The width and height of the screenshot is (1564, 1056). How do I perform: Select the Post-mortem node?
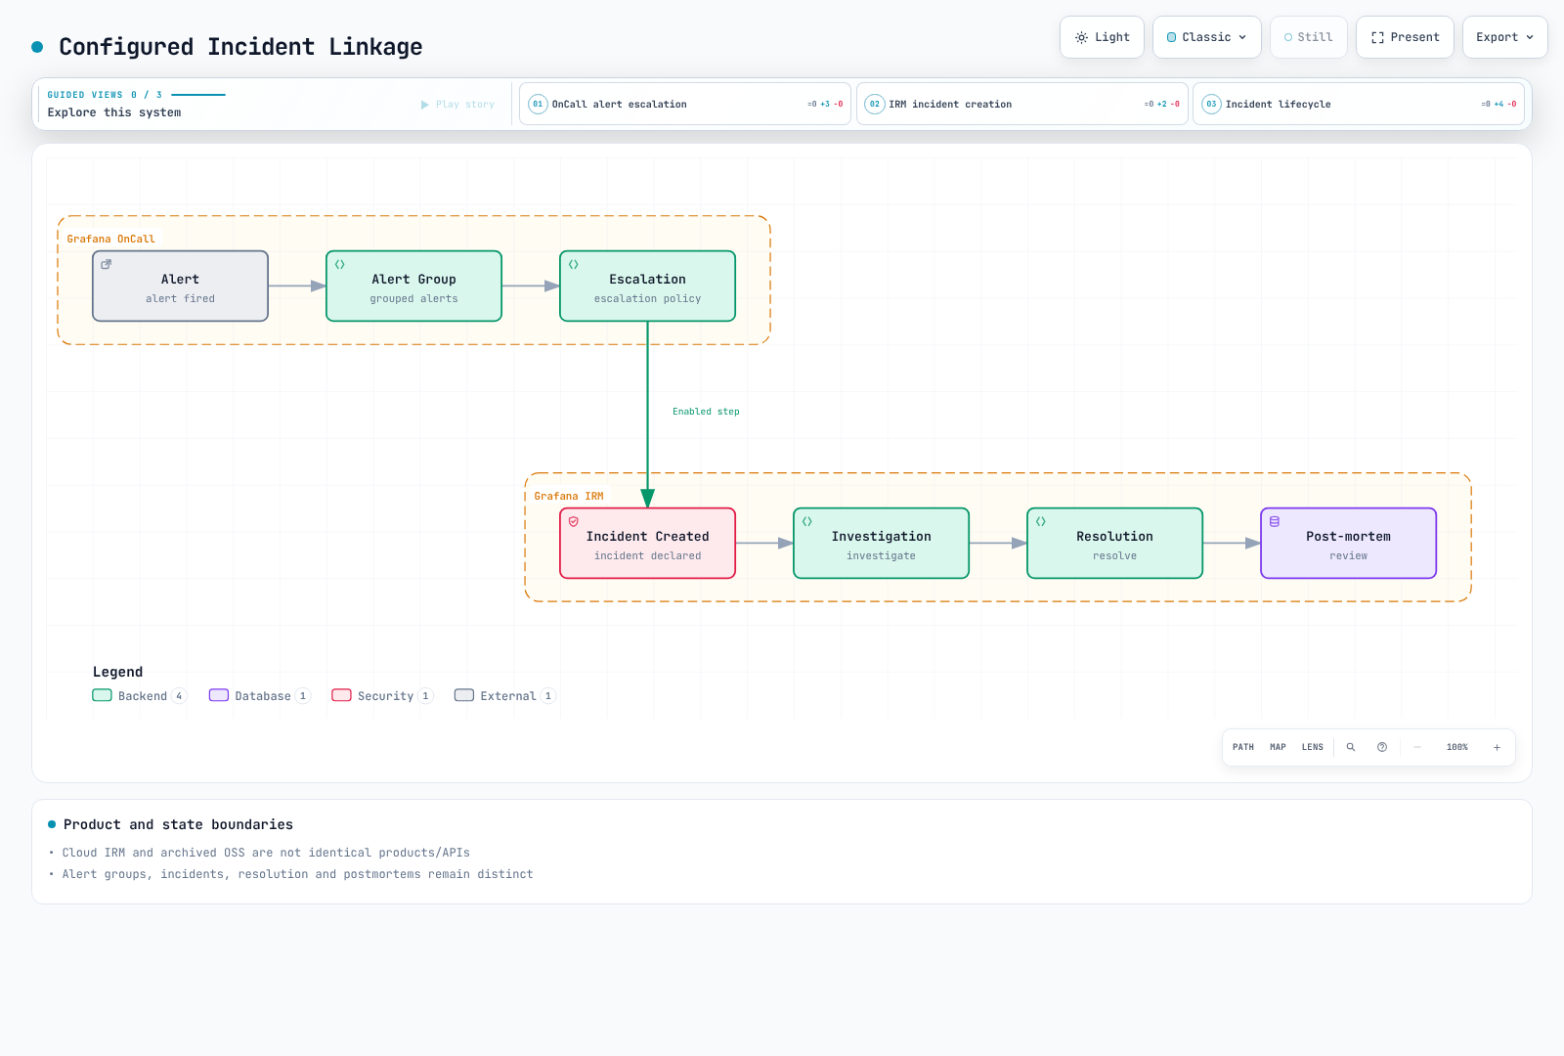[x=1349, y=543]
